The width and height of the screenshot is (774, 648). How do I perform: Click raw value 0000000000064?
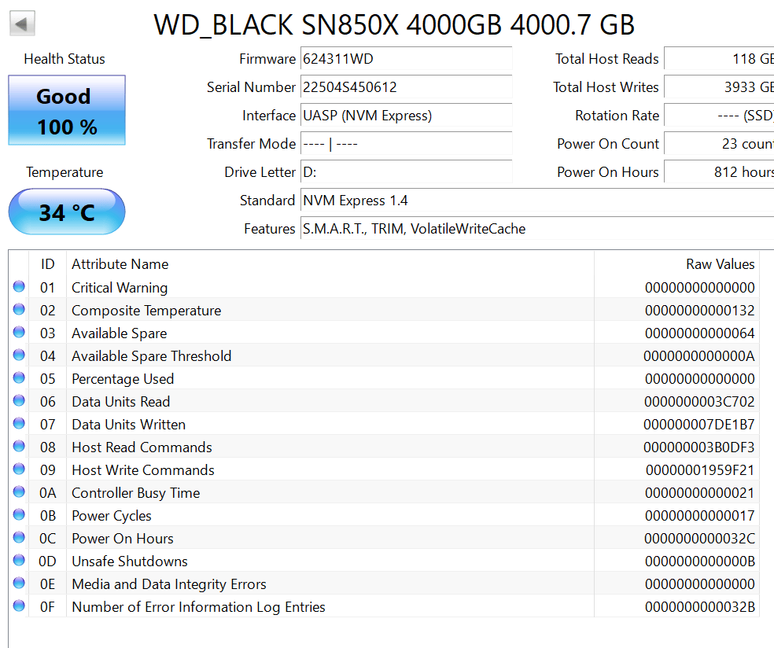(699, 333)
